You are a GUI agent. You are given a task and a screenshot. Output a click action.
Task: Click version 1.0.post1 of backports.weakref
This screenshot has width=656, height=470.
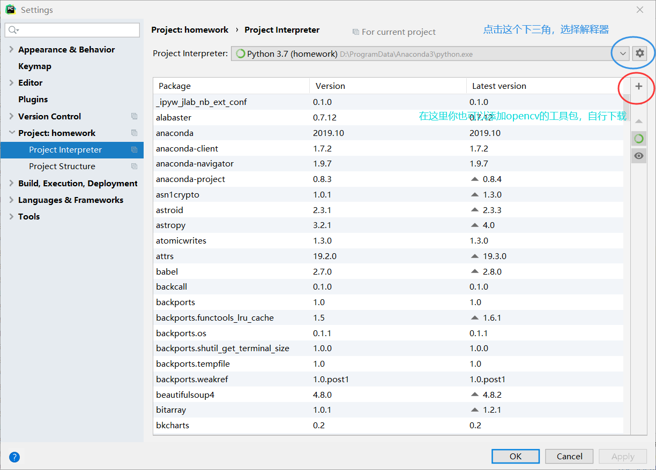tap(331, 379)
